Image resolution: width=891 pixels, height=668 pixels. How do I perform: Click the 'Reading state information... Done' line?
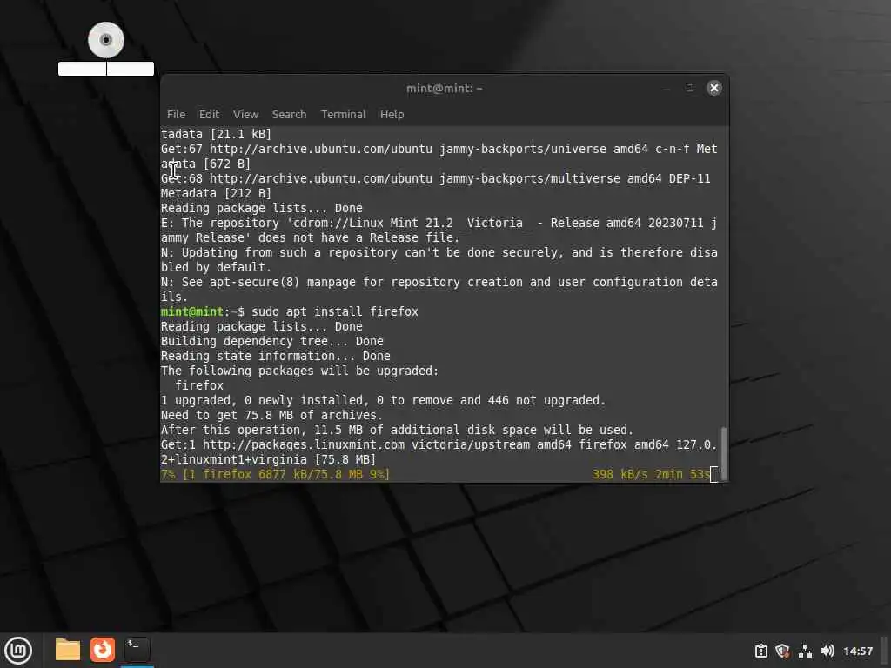(x=276, y=356)
